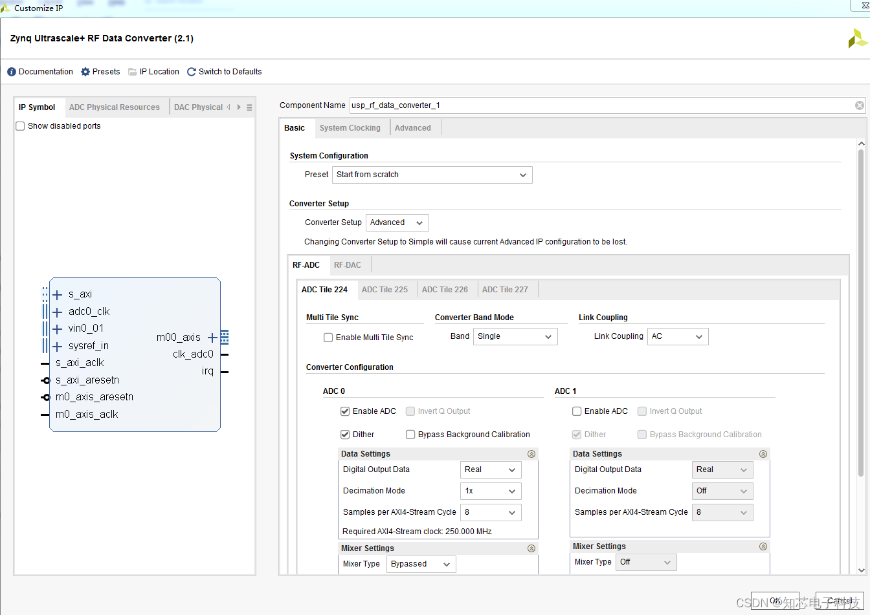Collapse ADC 1 Mixer Settings section

tap(763, 546)
